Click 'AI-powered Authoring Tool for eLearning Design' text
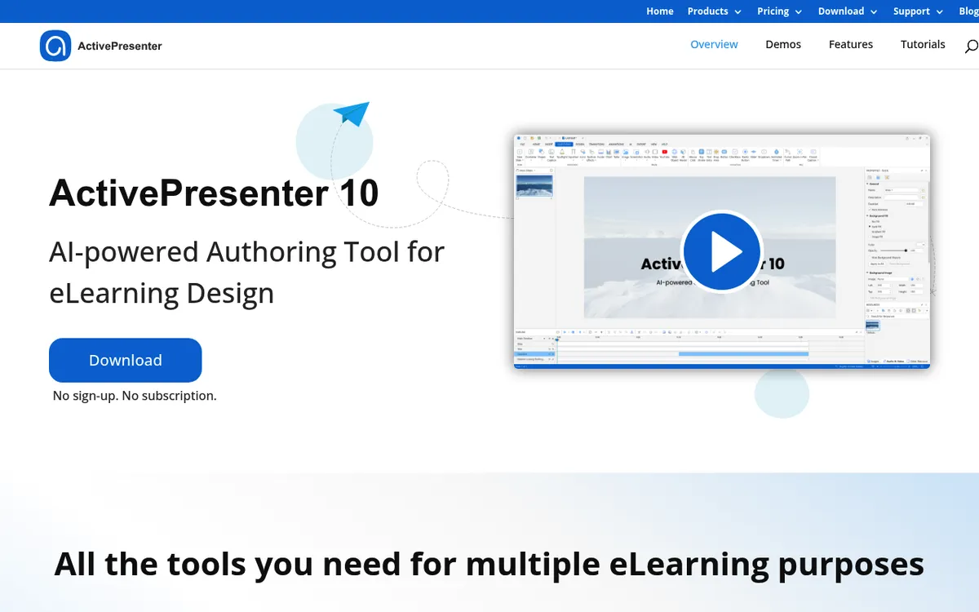 (x=246, y=272)
